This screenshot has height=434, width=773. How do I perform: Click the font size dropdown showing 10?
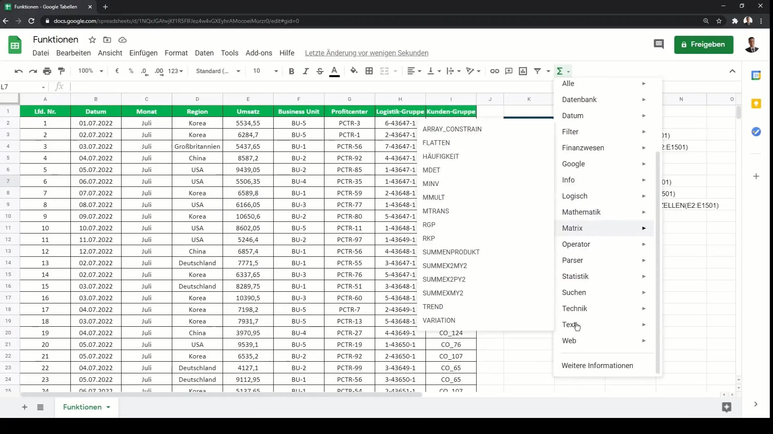click(x=265, y=71)
